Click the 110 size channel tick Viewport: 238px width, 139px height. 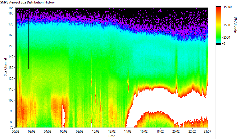(x=11, y=89)
